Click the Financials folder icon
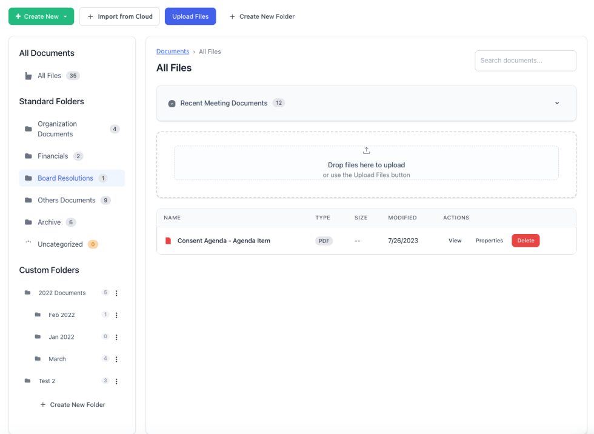 [x=28, y=156]
